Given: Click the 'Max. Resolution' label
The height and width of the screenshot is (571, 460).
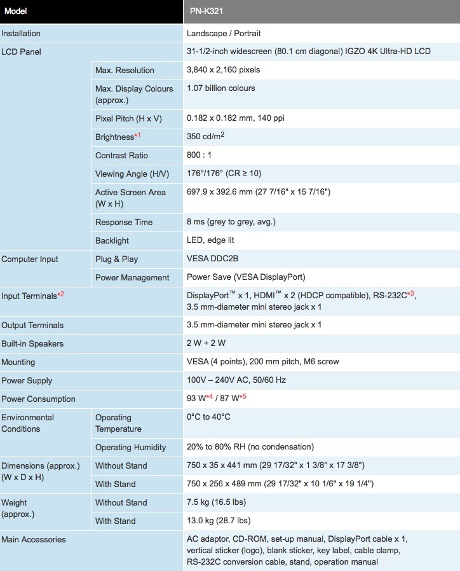Looking at the screenshot, I should pyautogui.click(x=125, y=71).
